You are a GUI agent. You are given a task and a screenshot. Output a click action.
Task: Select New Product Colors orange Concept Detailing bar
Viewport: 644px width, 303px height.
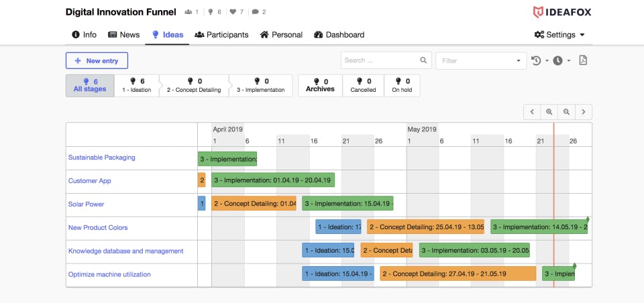425,227
